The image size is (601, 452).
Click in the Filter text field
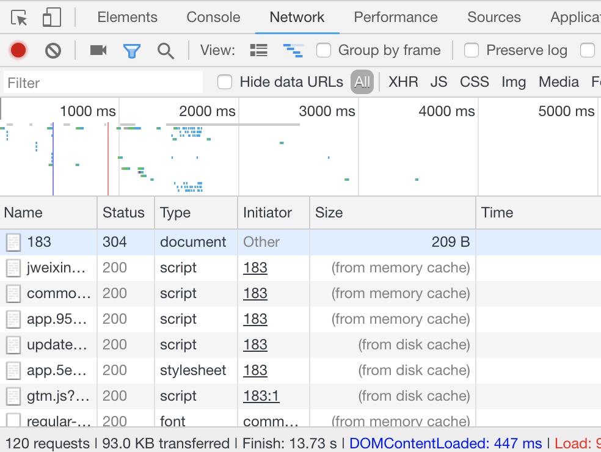pos(103,82)
